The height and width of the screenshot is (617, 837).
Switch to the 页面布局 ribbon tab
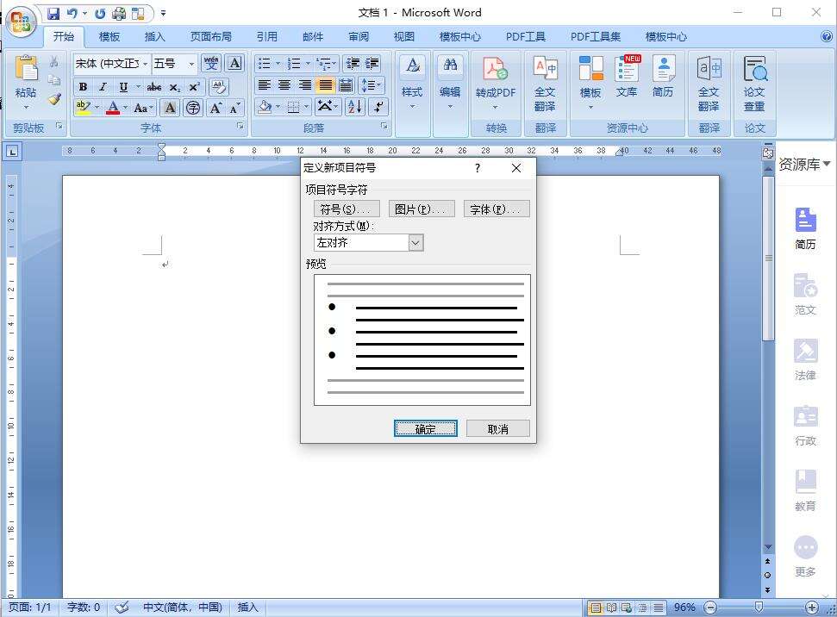[x=210, y=37]
